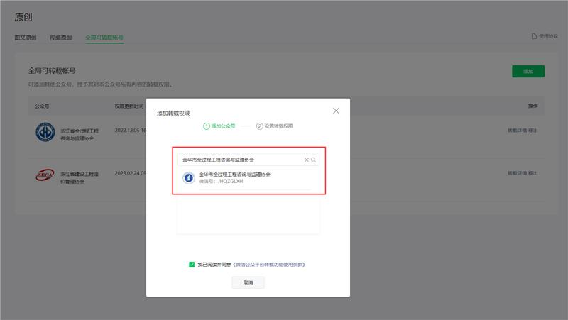The width and height of the screenshot is (568, 320).
Task: Uncheck the 我已阅读并同意 checkbox
Action: tap(192, 265)
